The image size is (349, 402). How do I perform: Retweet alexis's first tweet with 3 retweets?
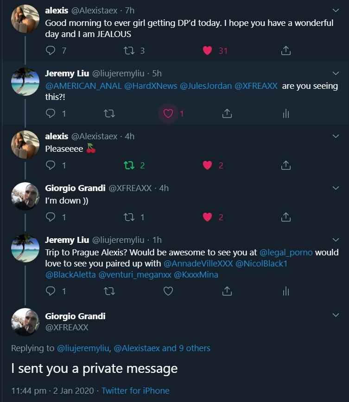pos(129,50)
